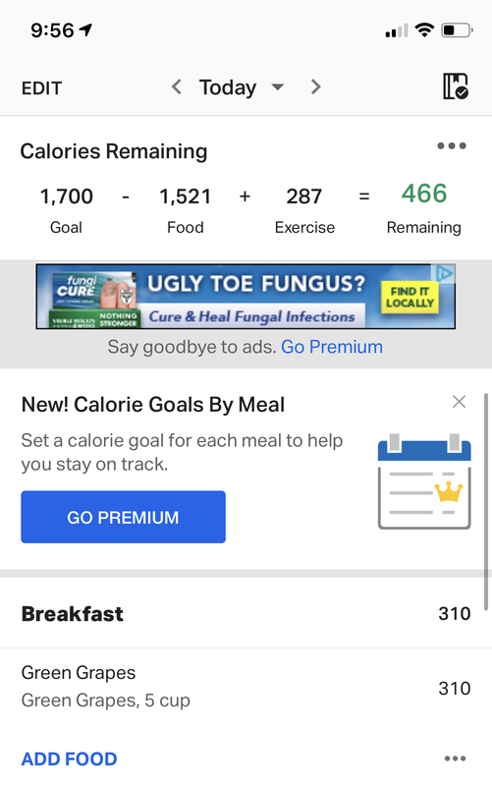The width and height of the screenshot is (492, 786).
Task: Tap ADD FOOD under Breakfast
Action: pyautogui.click(x=69, y=758)
